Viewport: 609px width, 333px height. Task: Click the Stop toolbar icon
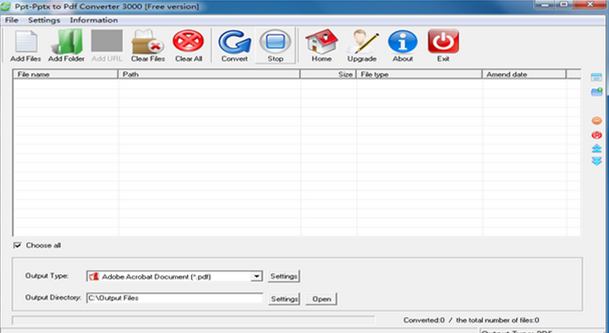[275, 46]
